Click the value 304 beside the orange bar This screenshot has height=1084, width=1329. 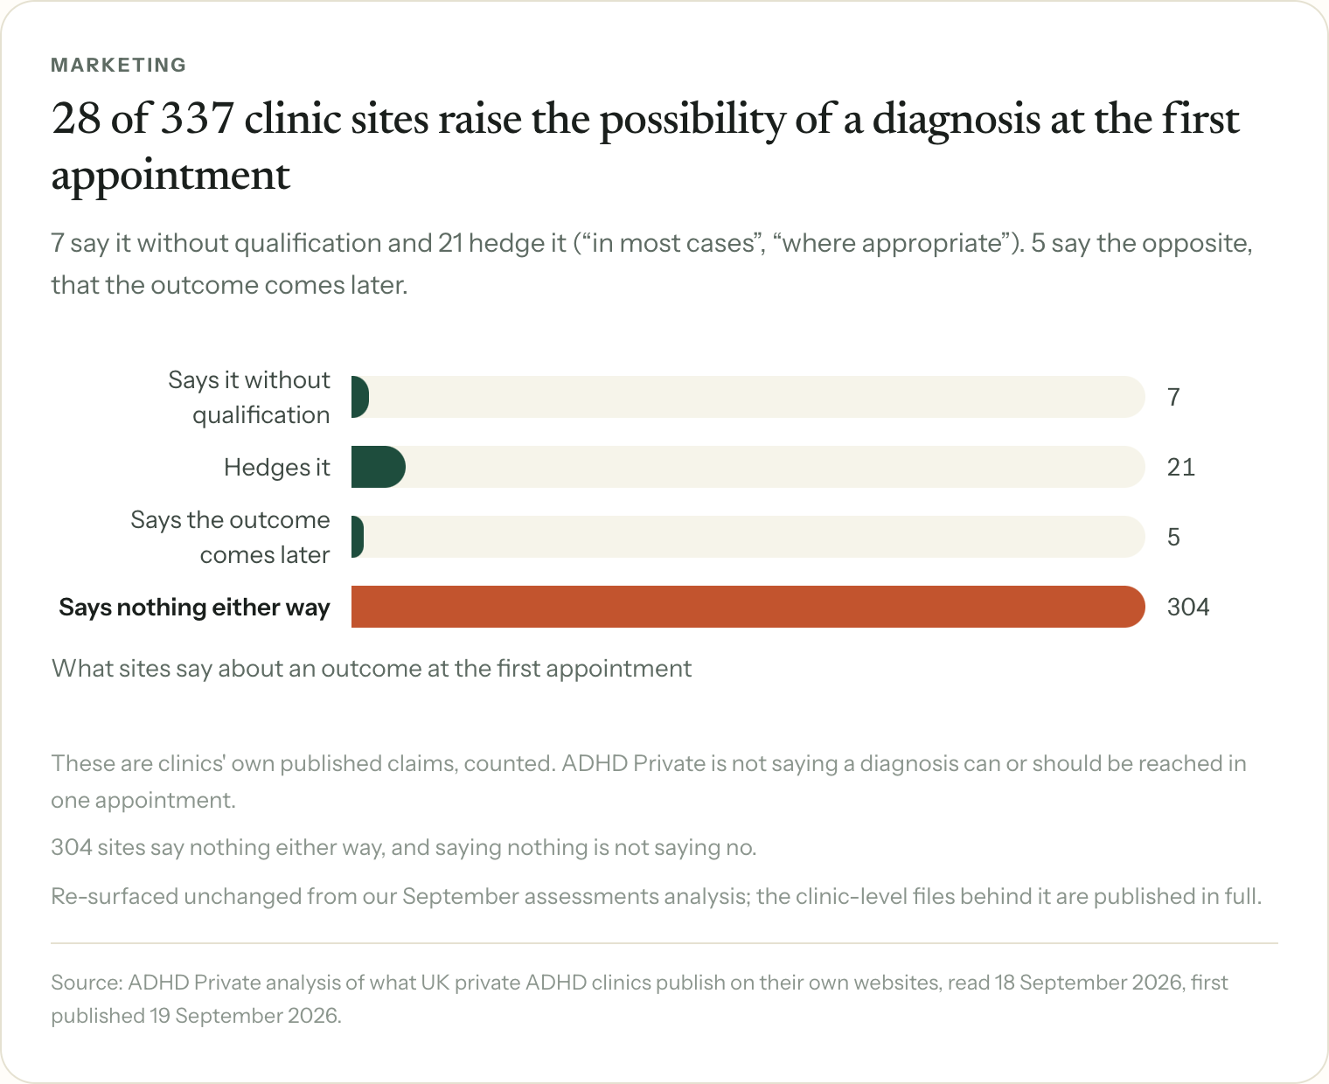pyautogui.click(x=1188, y=607)
